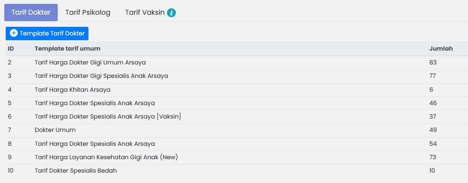468x183 pixels.
Task: Open Tarif Harga Layanan Kesehatan Gigi Anak (New)
Action: click(106, 157)
